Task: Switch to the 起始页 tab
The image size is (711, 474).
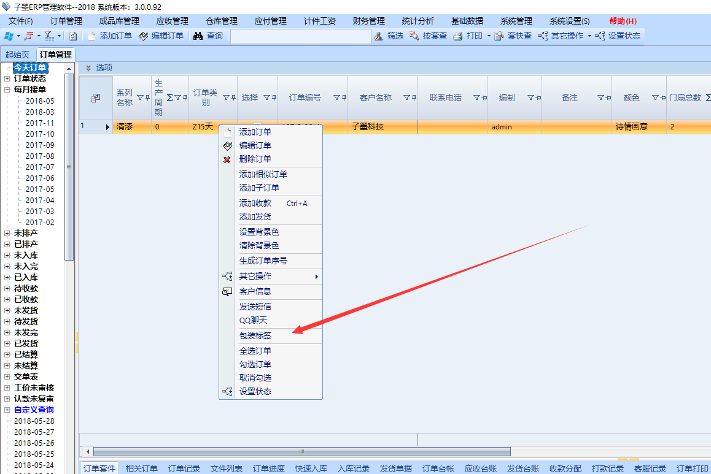Action: 17,55
